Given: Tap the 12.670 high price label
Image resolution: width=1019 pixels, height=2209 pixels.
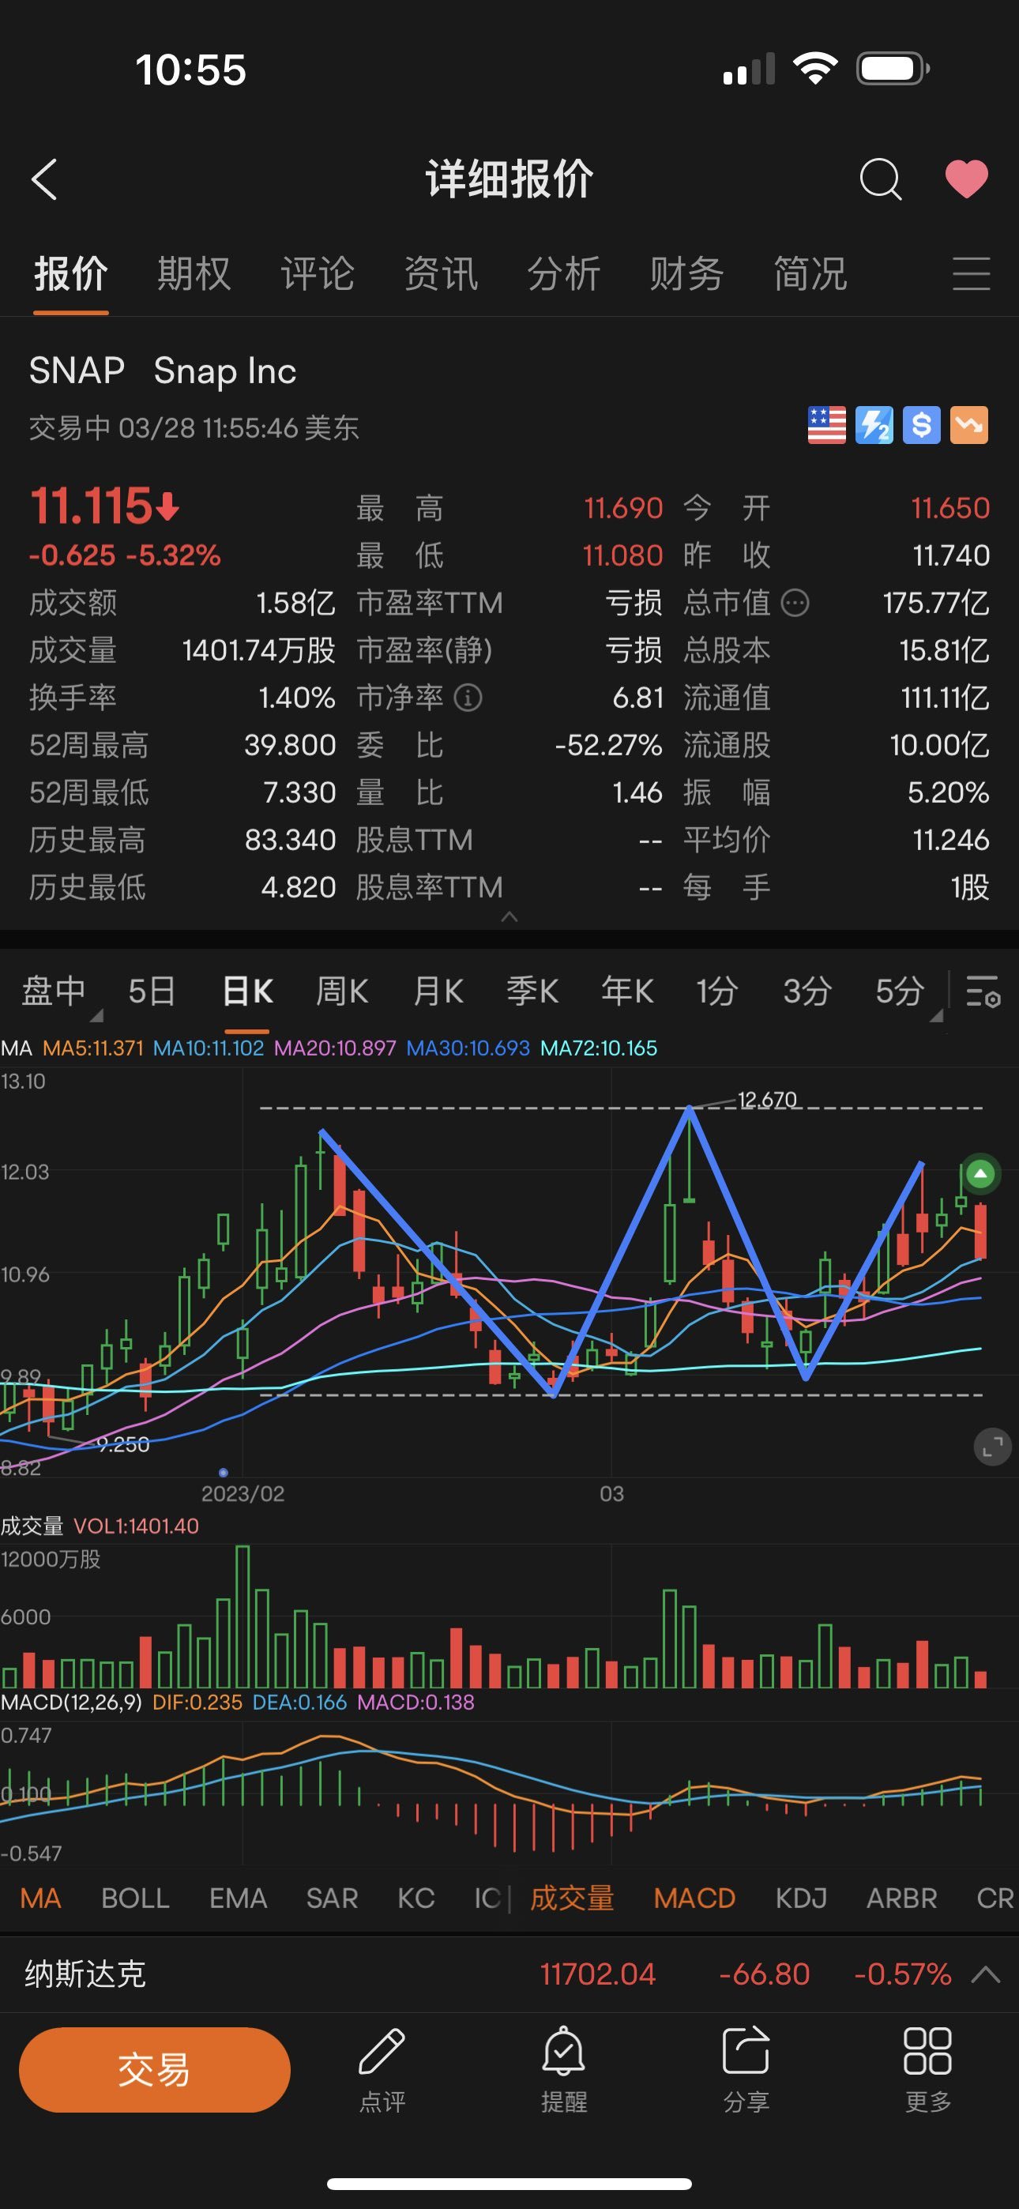Looking at the screenshot, I should (767, 1099).
